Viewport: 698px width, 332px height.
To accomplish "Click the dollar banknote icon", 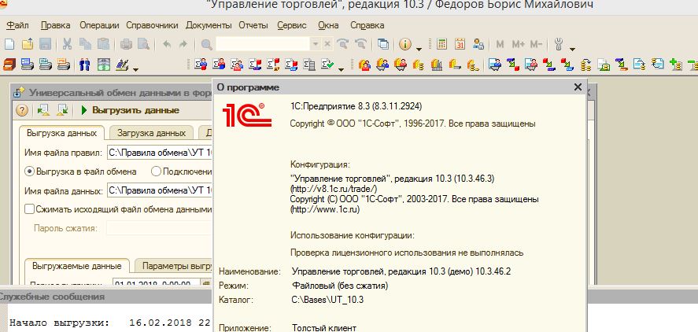I will coord(103,65).
